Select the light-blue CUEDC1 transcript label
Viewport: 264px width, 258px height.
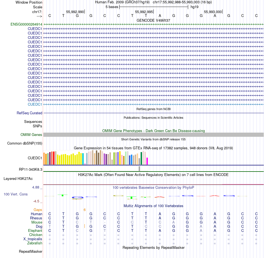pos(35,105)
